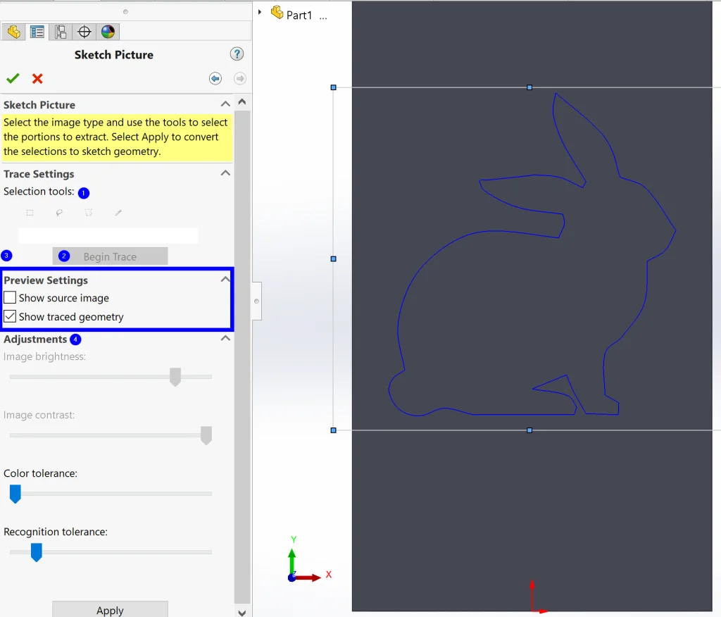Collapse the Adjustments section

[x=225, y=339]
